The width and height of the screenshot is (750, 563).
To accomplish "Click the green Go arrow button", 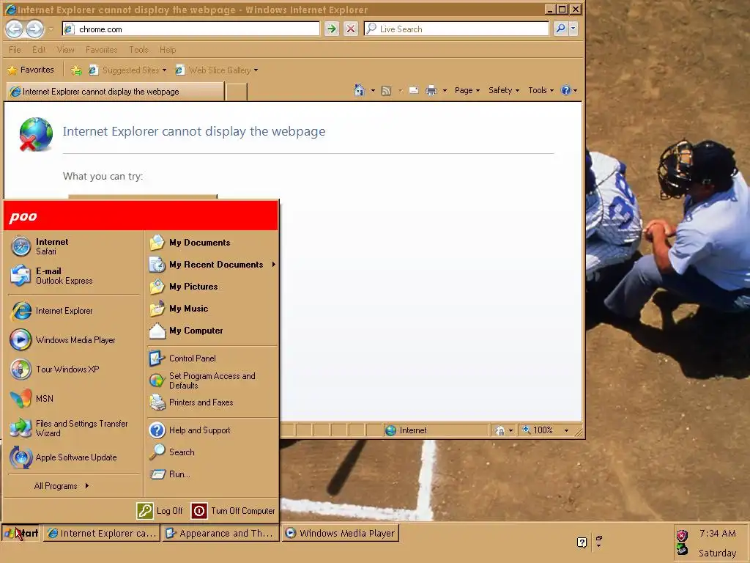I will (332, 29).
